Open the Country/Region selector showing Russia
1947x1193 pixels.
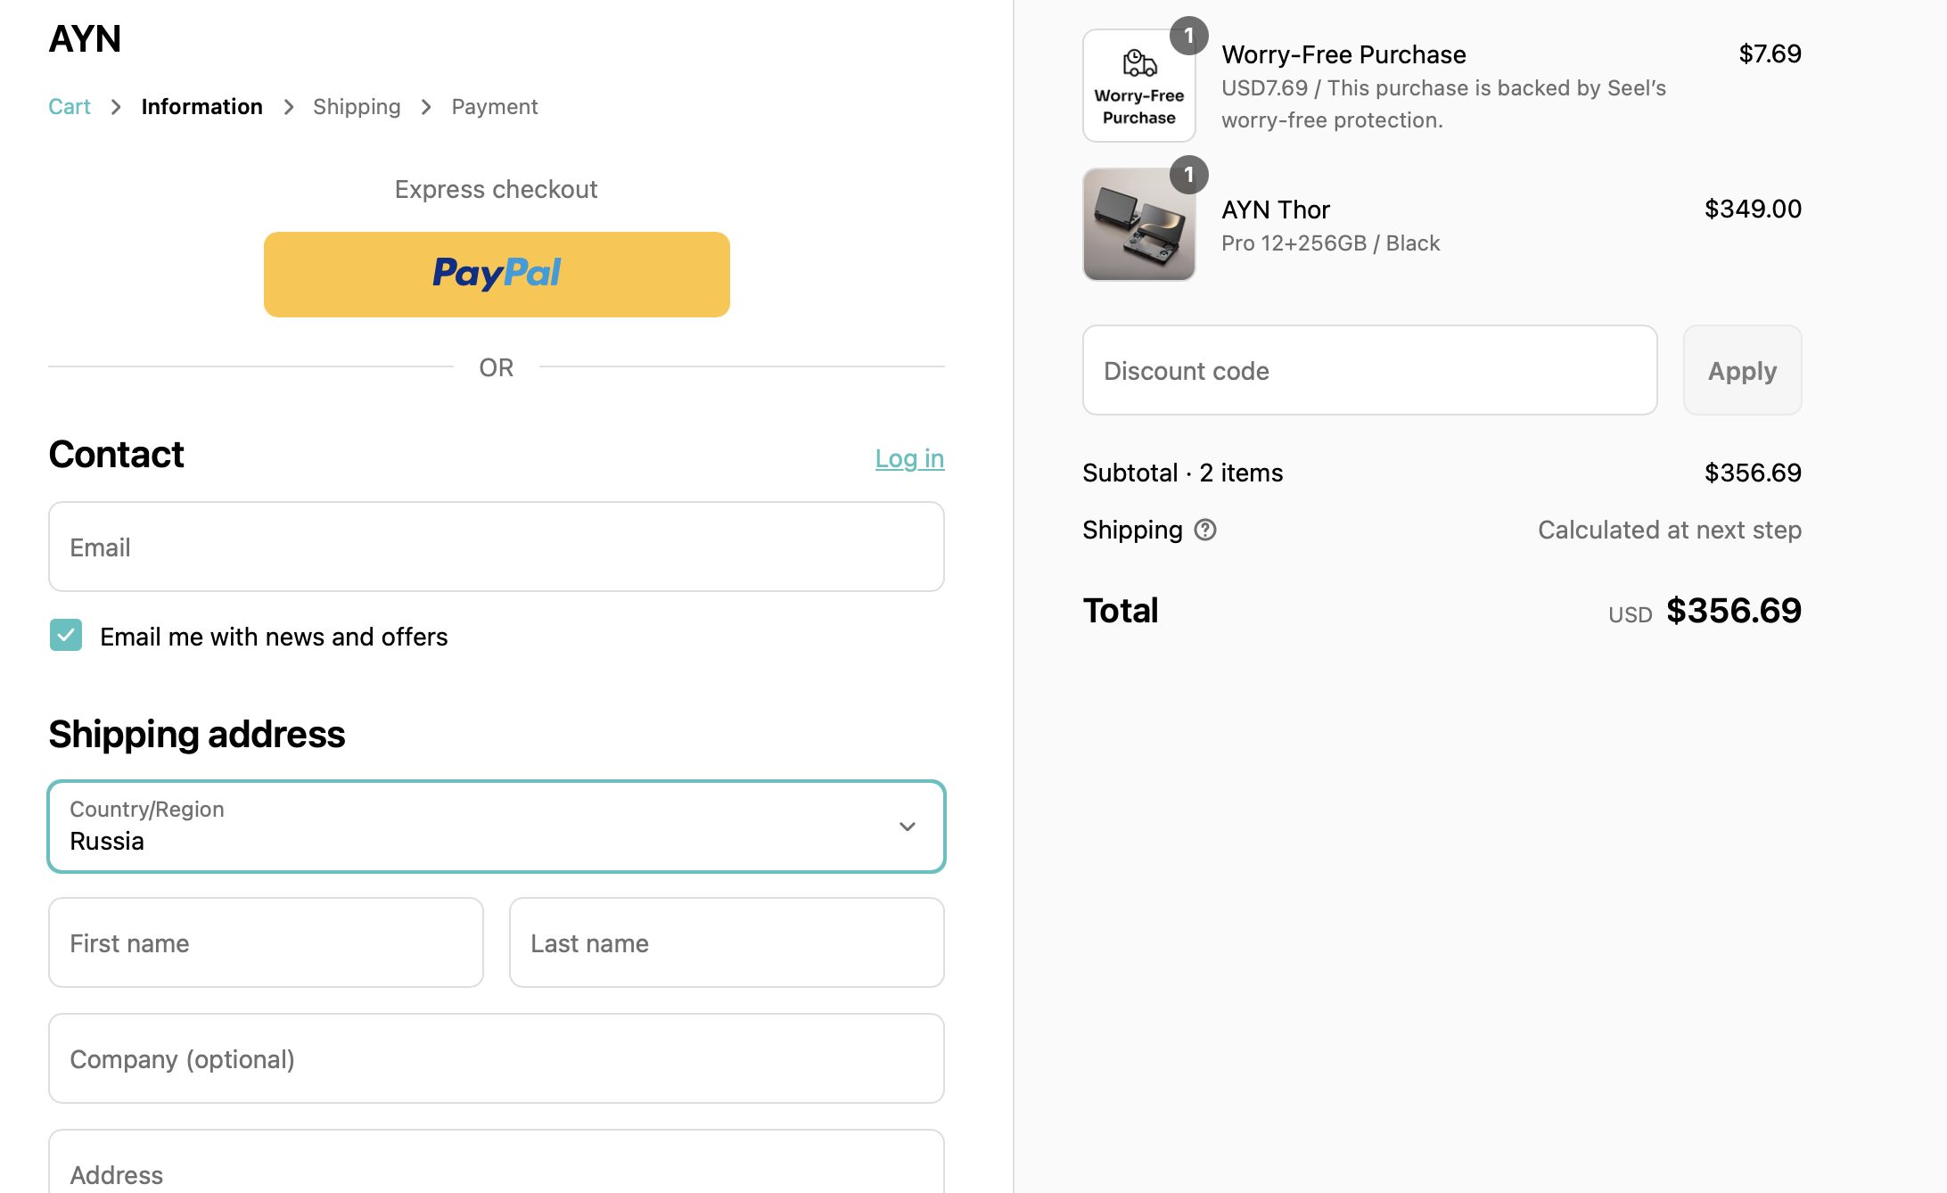point(496,827)
